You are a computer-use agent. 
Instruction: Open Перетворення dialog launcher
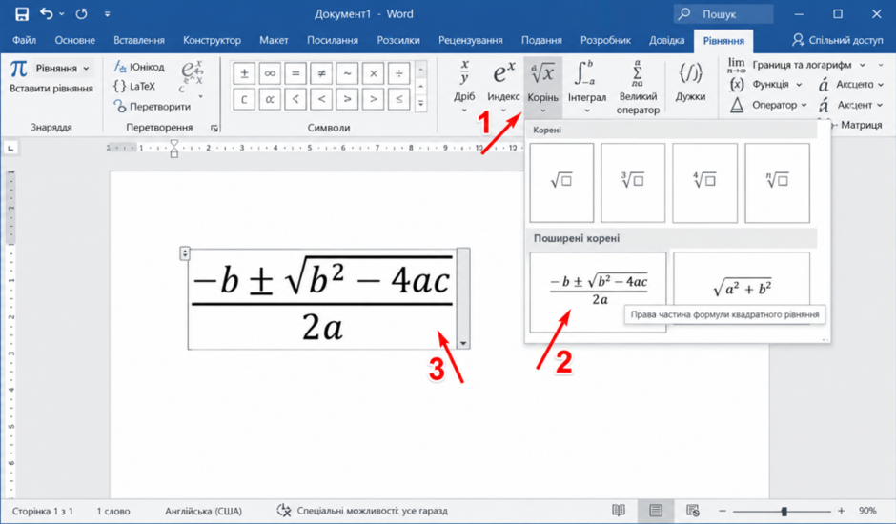coord(214,128)
